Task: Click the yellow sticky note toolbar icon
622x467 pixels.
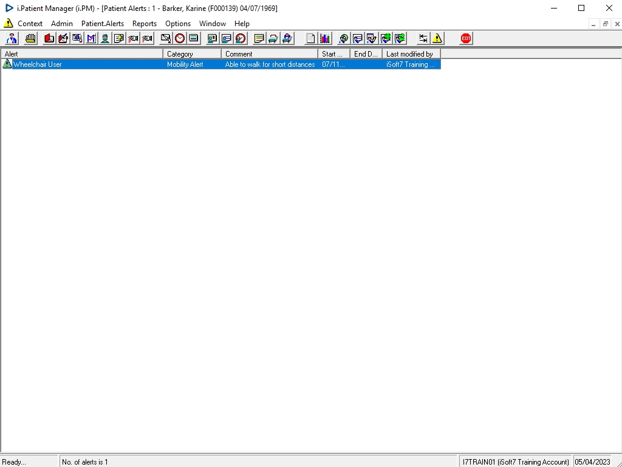Action: tap(259, 38)
